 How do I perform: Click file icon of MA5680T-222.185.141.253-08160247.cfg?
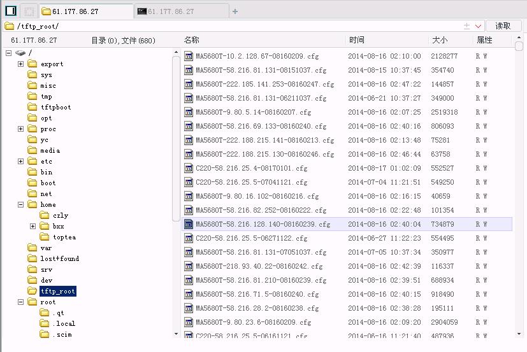(x=189, y=84)
